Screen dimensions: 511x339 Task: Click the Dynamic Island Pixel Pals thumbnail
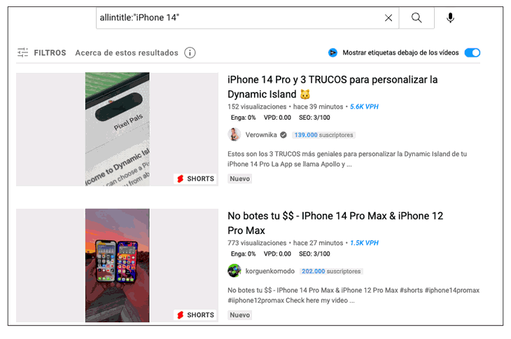[x=118, y=129]
